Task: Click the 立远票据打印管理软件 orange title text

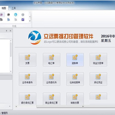Action: coord(69,36)
